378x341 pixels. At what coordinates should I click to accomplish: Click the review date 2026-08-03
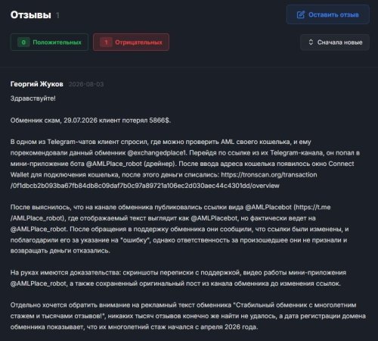click(86, 84)
